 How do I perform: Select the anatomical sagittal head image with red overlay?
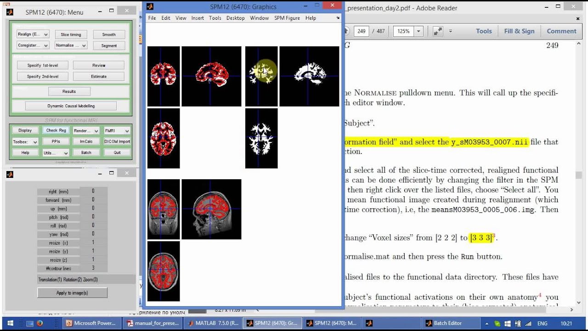pyautogui.click(x=211, y=209)
